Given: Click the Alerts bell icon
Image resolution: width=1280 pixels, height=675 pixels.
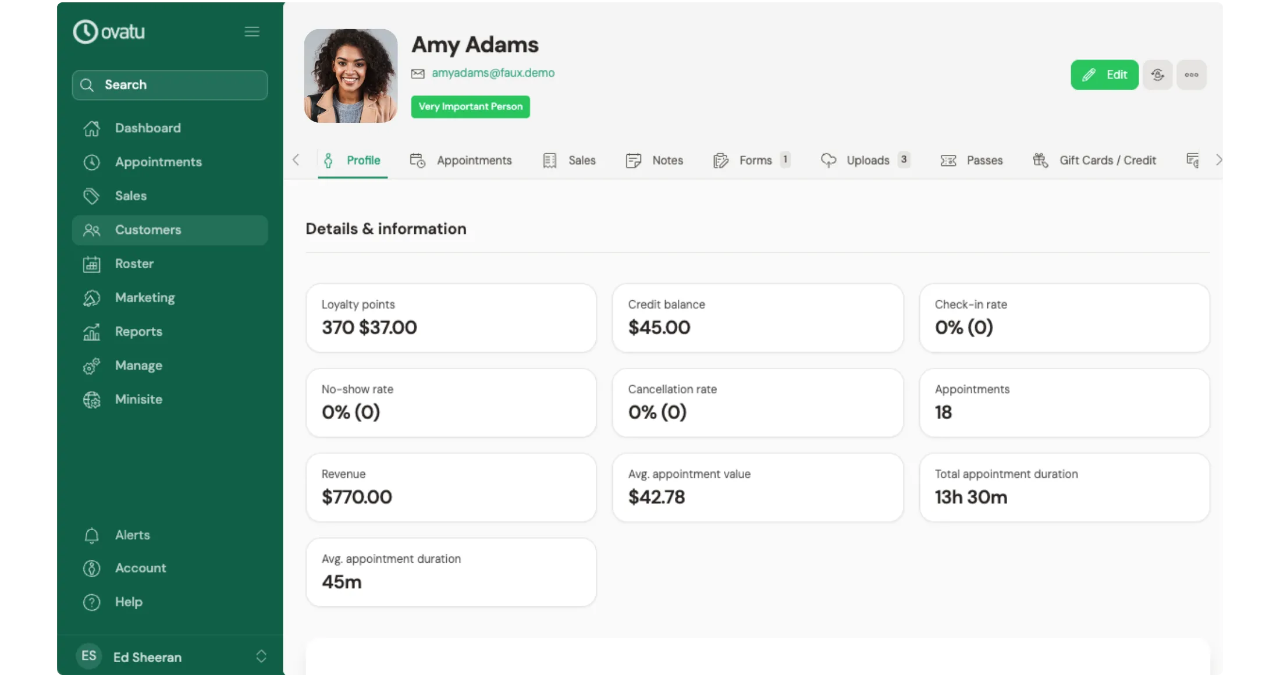Looking at the screenshot, I should pyautogui.click(x=91, y=535).
